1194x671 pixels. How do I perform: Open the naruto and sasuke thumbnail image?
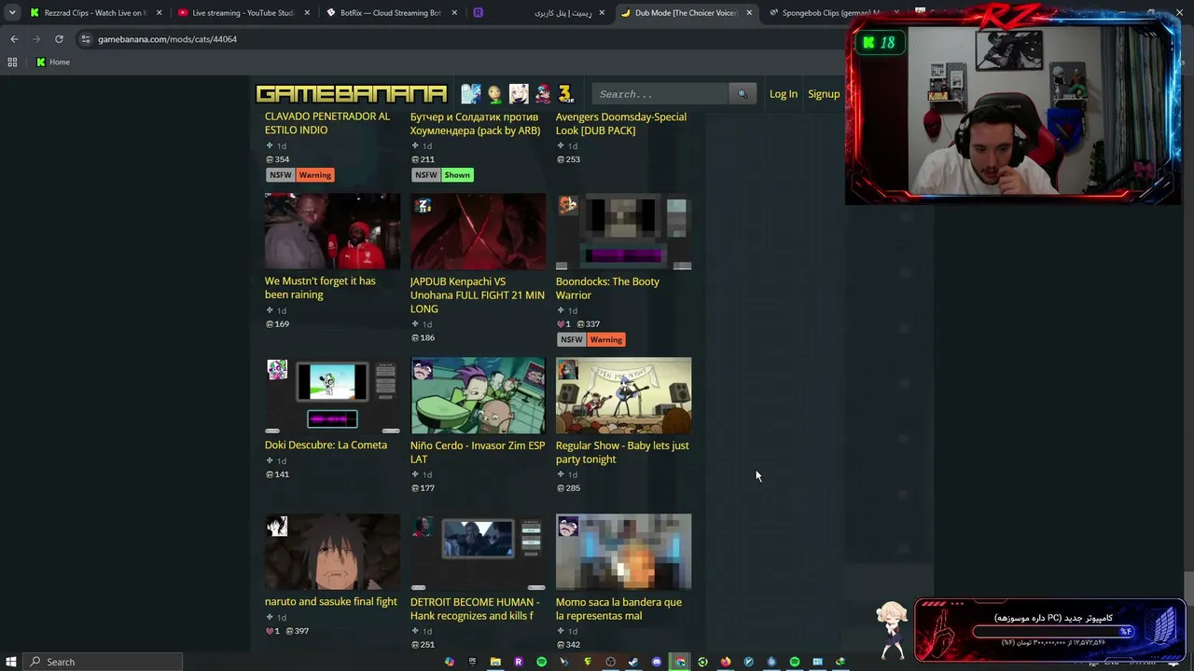(x=333, y=552)
